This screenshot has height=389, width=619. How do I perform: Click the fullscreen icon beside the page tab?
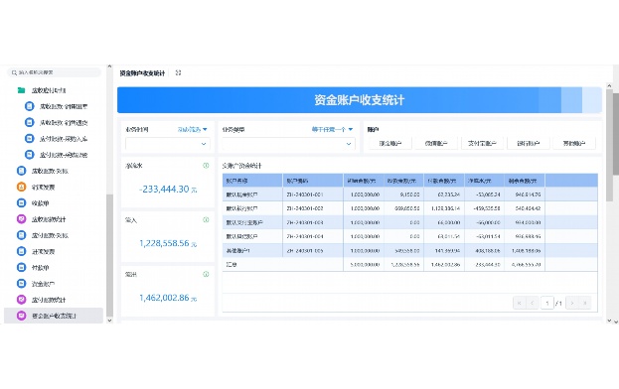click(178, 72)
